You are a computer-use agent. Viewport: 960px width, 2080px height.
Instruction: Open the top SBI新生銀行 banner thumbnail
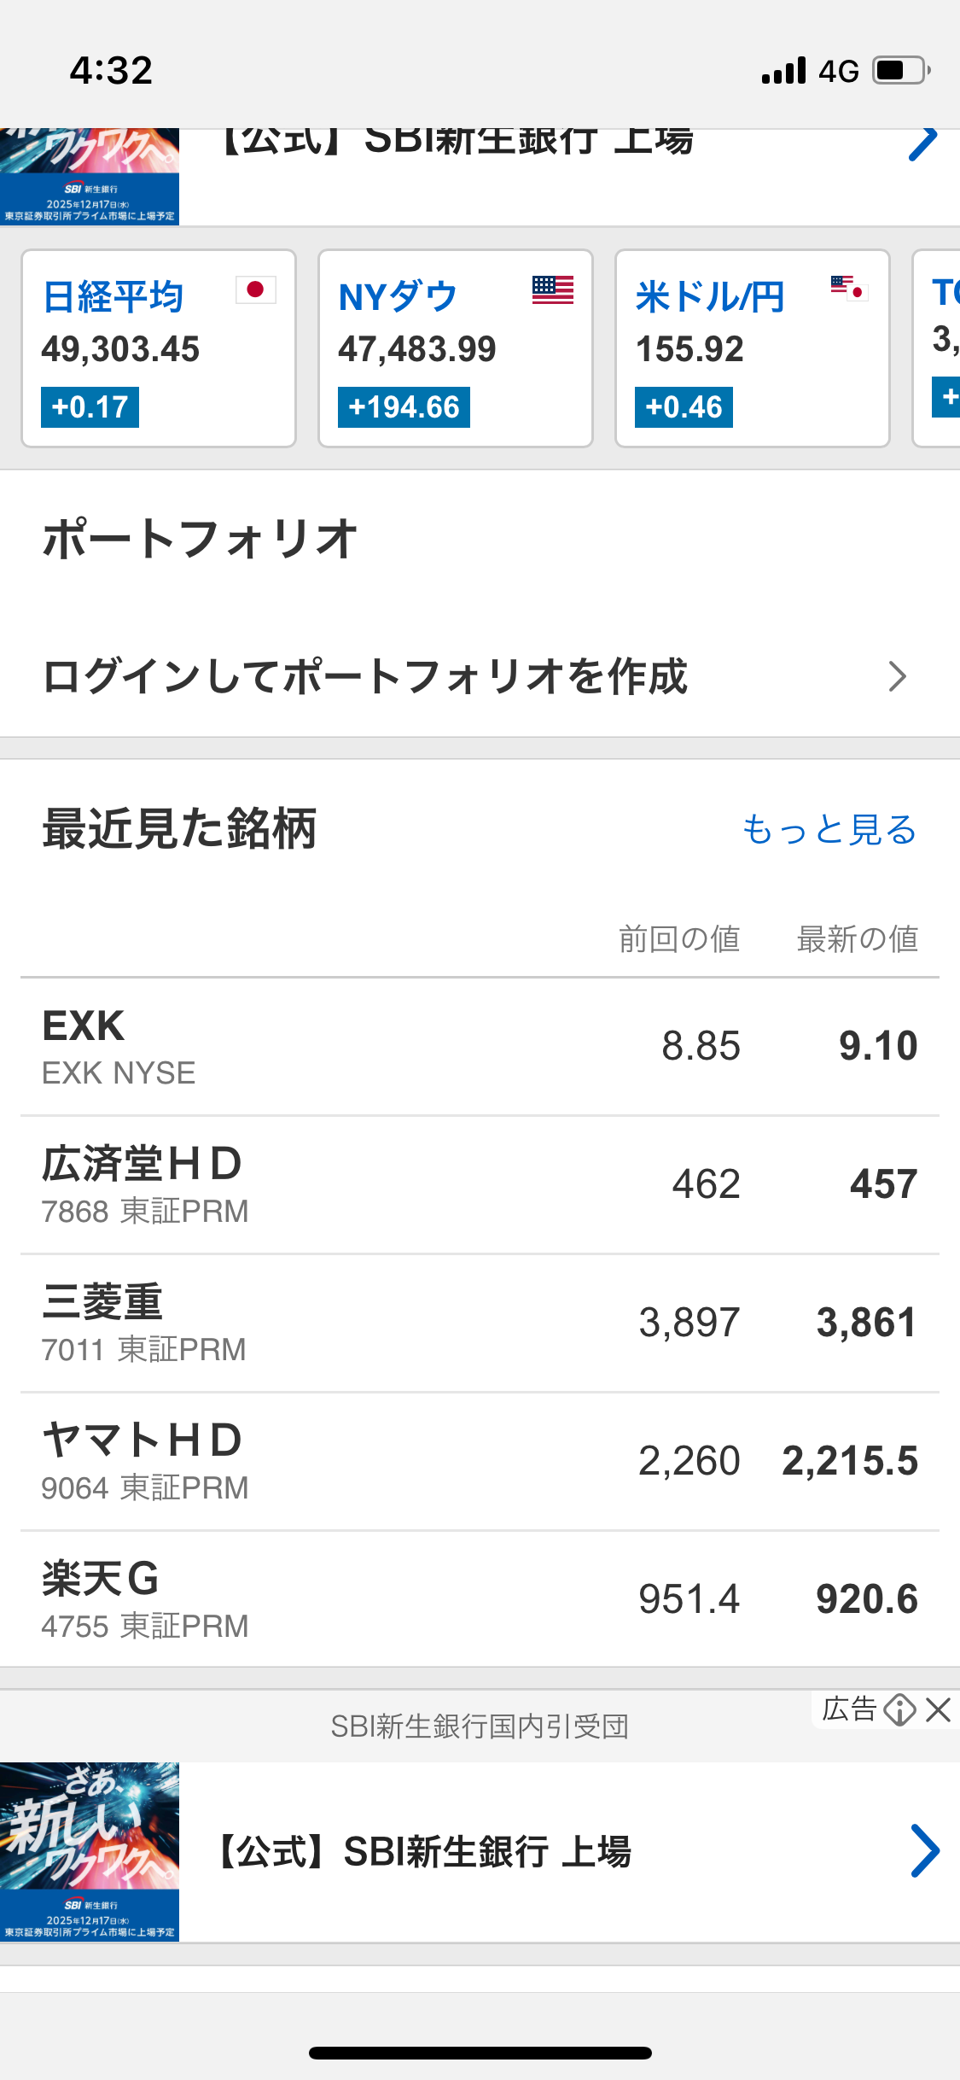tap(90, 176)
